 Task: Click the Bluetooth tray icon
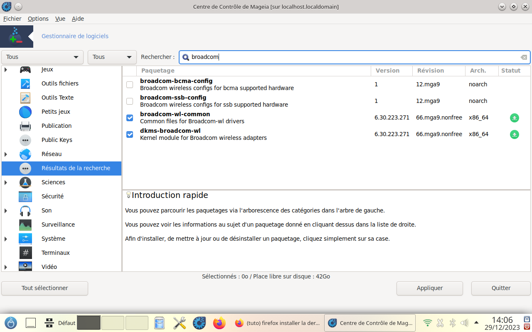coord(453,323)
